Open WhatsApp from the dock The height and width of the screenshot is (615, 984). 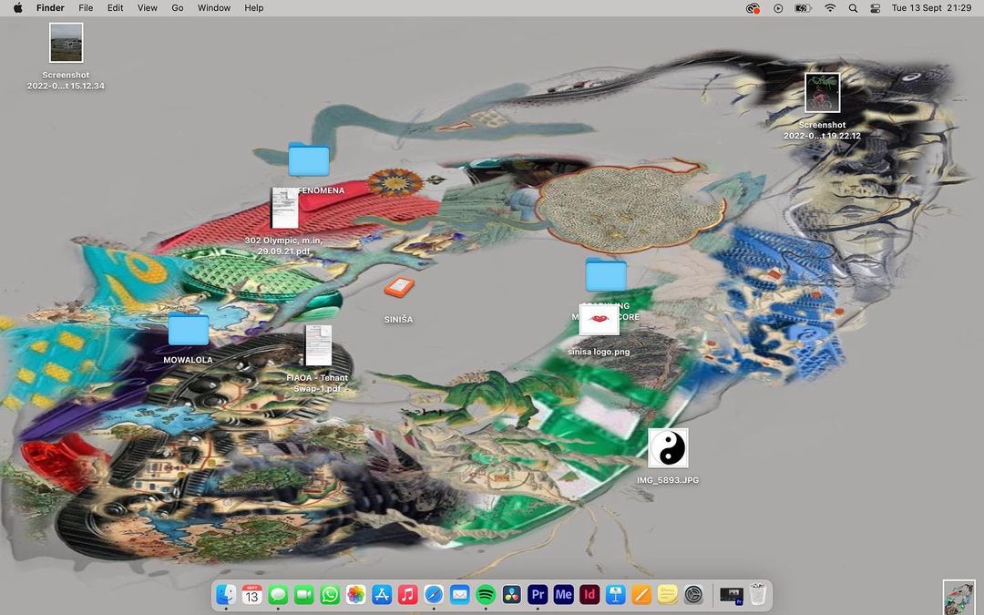tap(330, 595)
